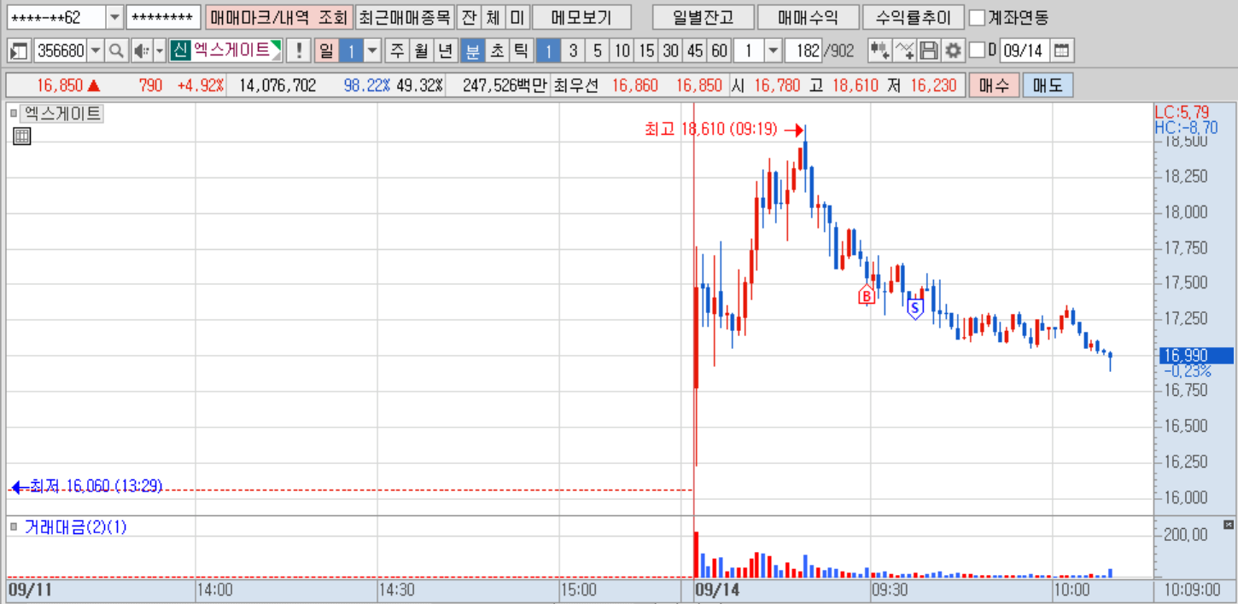Screen dimensions: 1238x604
Task: Expand the speaker options dropdown arrow
Action: pos(160,51)
